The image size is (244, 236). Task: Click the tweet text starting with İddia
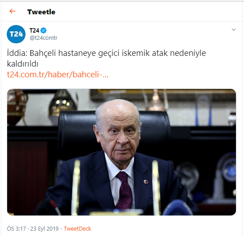pyautogui.click(x=107, y=58)
